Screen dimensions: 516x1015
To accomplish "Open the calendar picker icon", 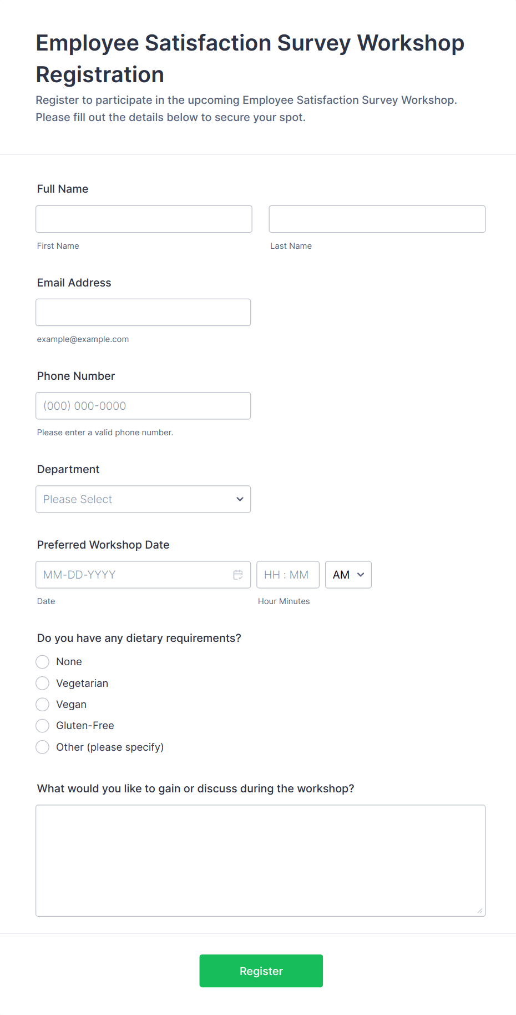I will pos(239,575).
